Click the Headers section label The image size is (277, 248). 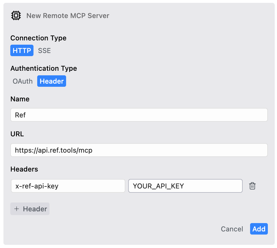pyautogui.click(x=24, y=169)
